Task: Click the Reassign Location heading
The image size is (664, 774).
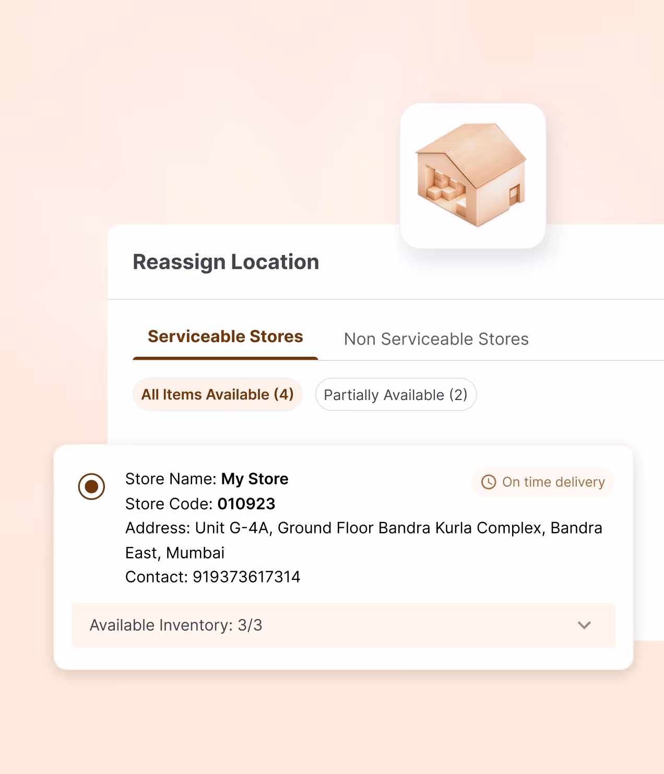Action: (x=226, y=262)
